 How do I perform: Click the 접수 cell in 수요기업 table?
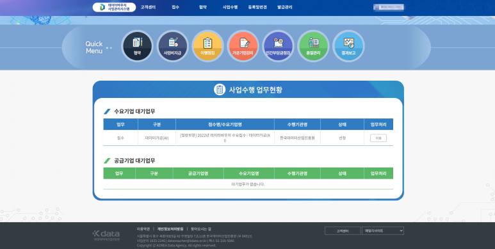click(120, 138)
